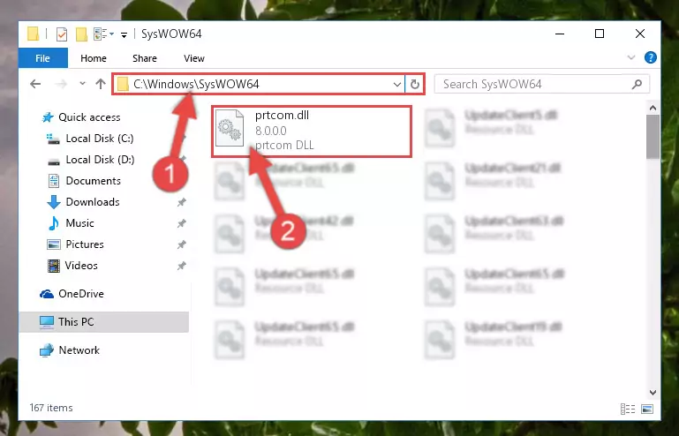Open the Customize Quick Access Toolbar arrow
The width and height of the screenshot is (679, 436).
[124, 35]
